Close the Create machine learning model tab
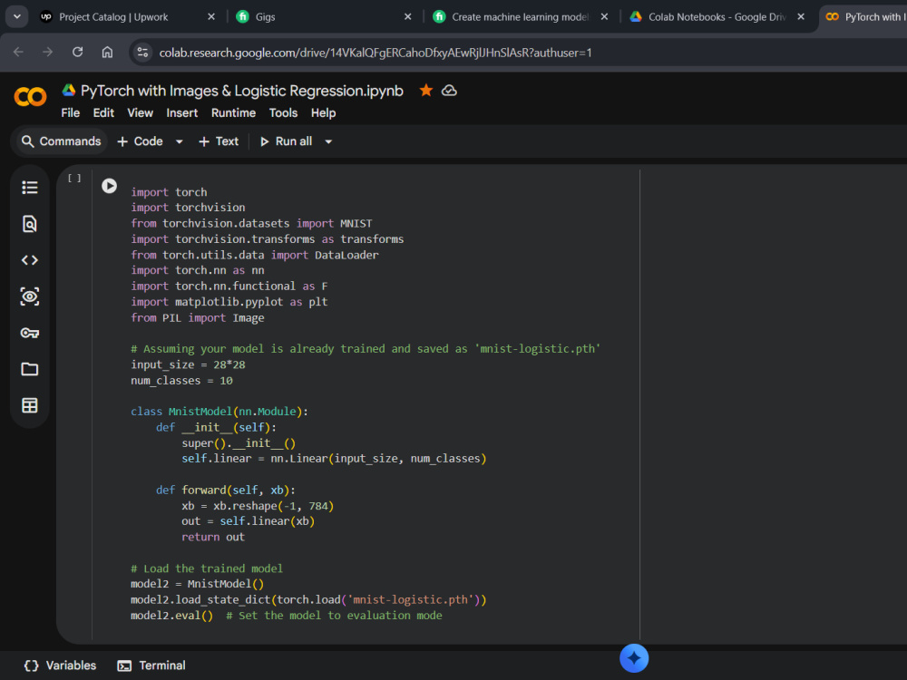Image resolution: width=907 pixels, height=680 pixels. coord(604,16)
